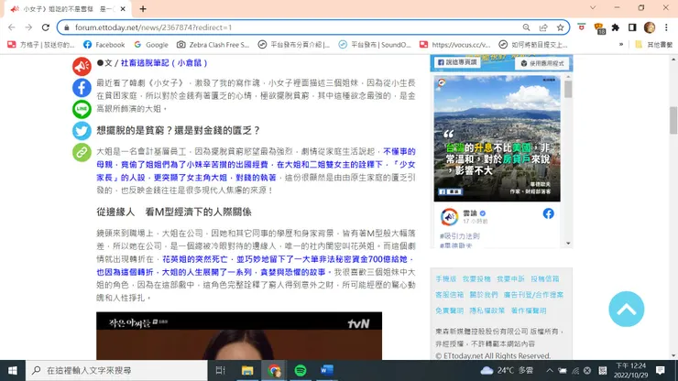Open the taskbar clock 下午 12:24
Screen dimensions: 678x381
[x=631, y=370]
